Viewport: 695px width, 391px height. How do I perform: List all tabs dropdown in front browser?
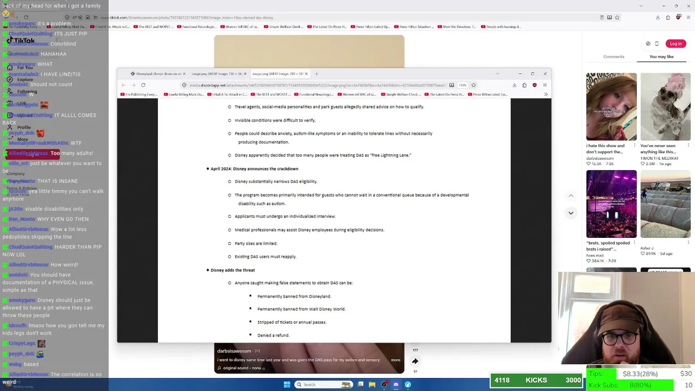click(x=497, y=74)
